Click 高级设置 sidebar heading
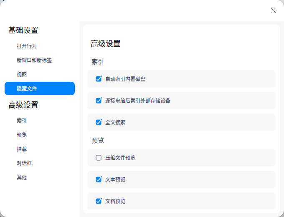Screen dimensions: 284x217 tap(23, 105)
